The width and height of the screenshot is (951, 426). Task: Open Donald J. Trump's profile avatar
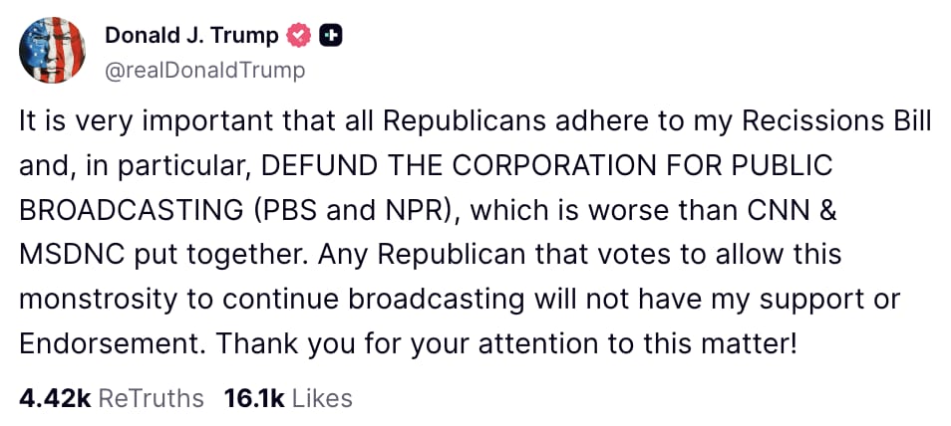(52, 51)
